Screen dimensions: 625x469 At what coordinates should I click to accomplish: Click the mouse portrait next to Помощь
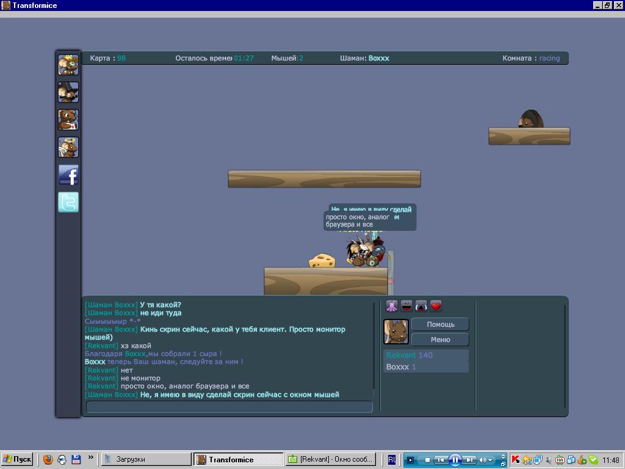[x=396, y=332]
